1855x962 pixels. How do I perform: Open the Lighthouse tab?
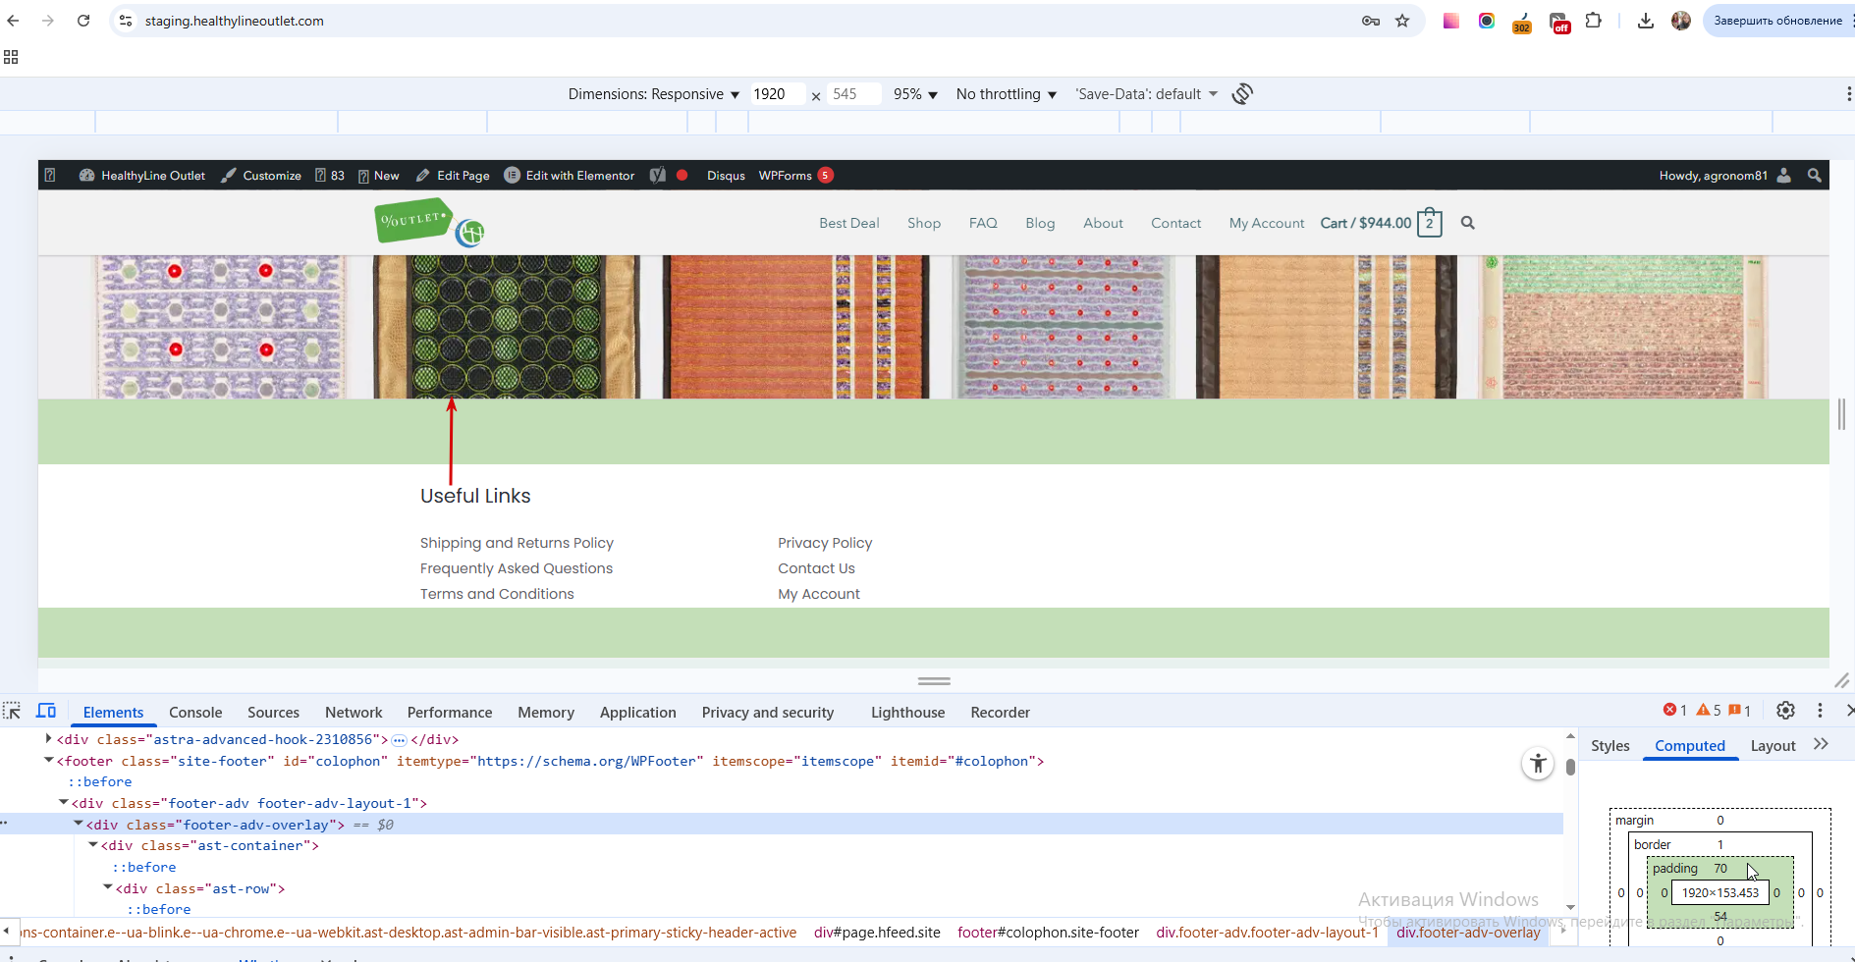coord(907,713)
